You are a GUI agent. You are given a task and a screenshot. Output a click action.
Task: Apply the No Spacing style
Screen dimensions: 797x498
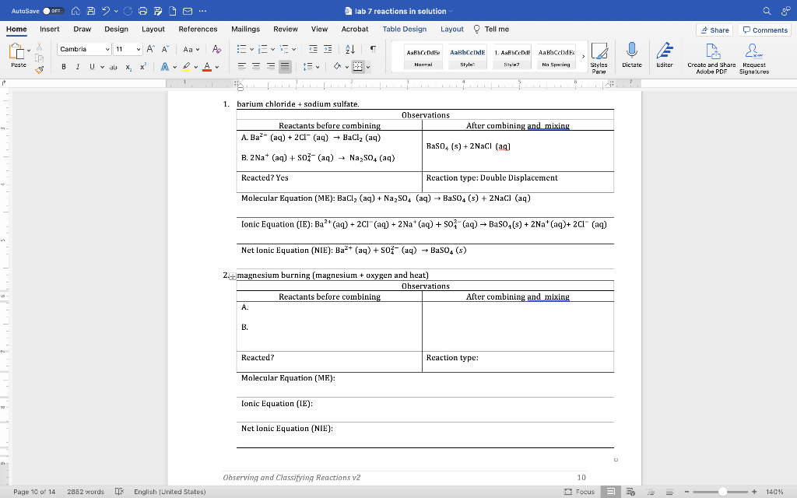(556, 56)
